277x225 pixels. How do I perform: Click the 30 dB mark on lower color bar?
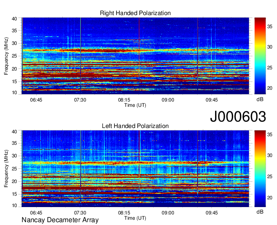click(x=270, y=155)
